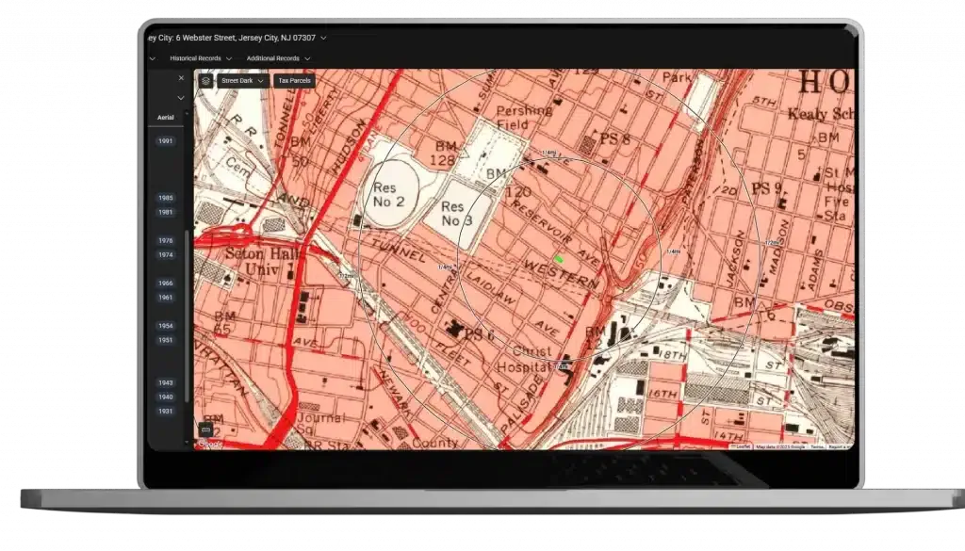Click scroll-down arrow of year list
965x551 pixels.
(x=188, y=442)
